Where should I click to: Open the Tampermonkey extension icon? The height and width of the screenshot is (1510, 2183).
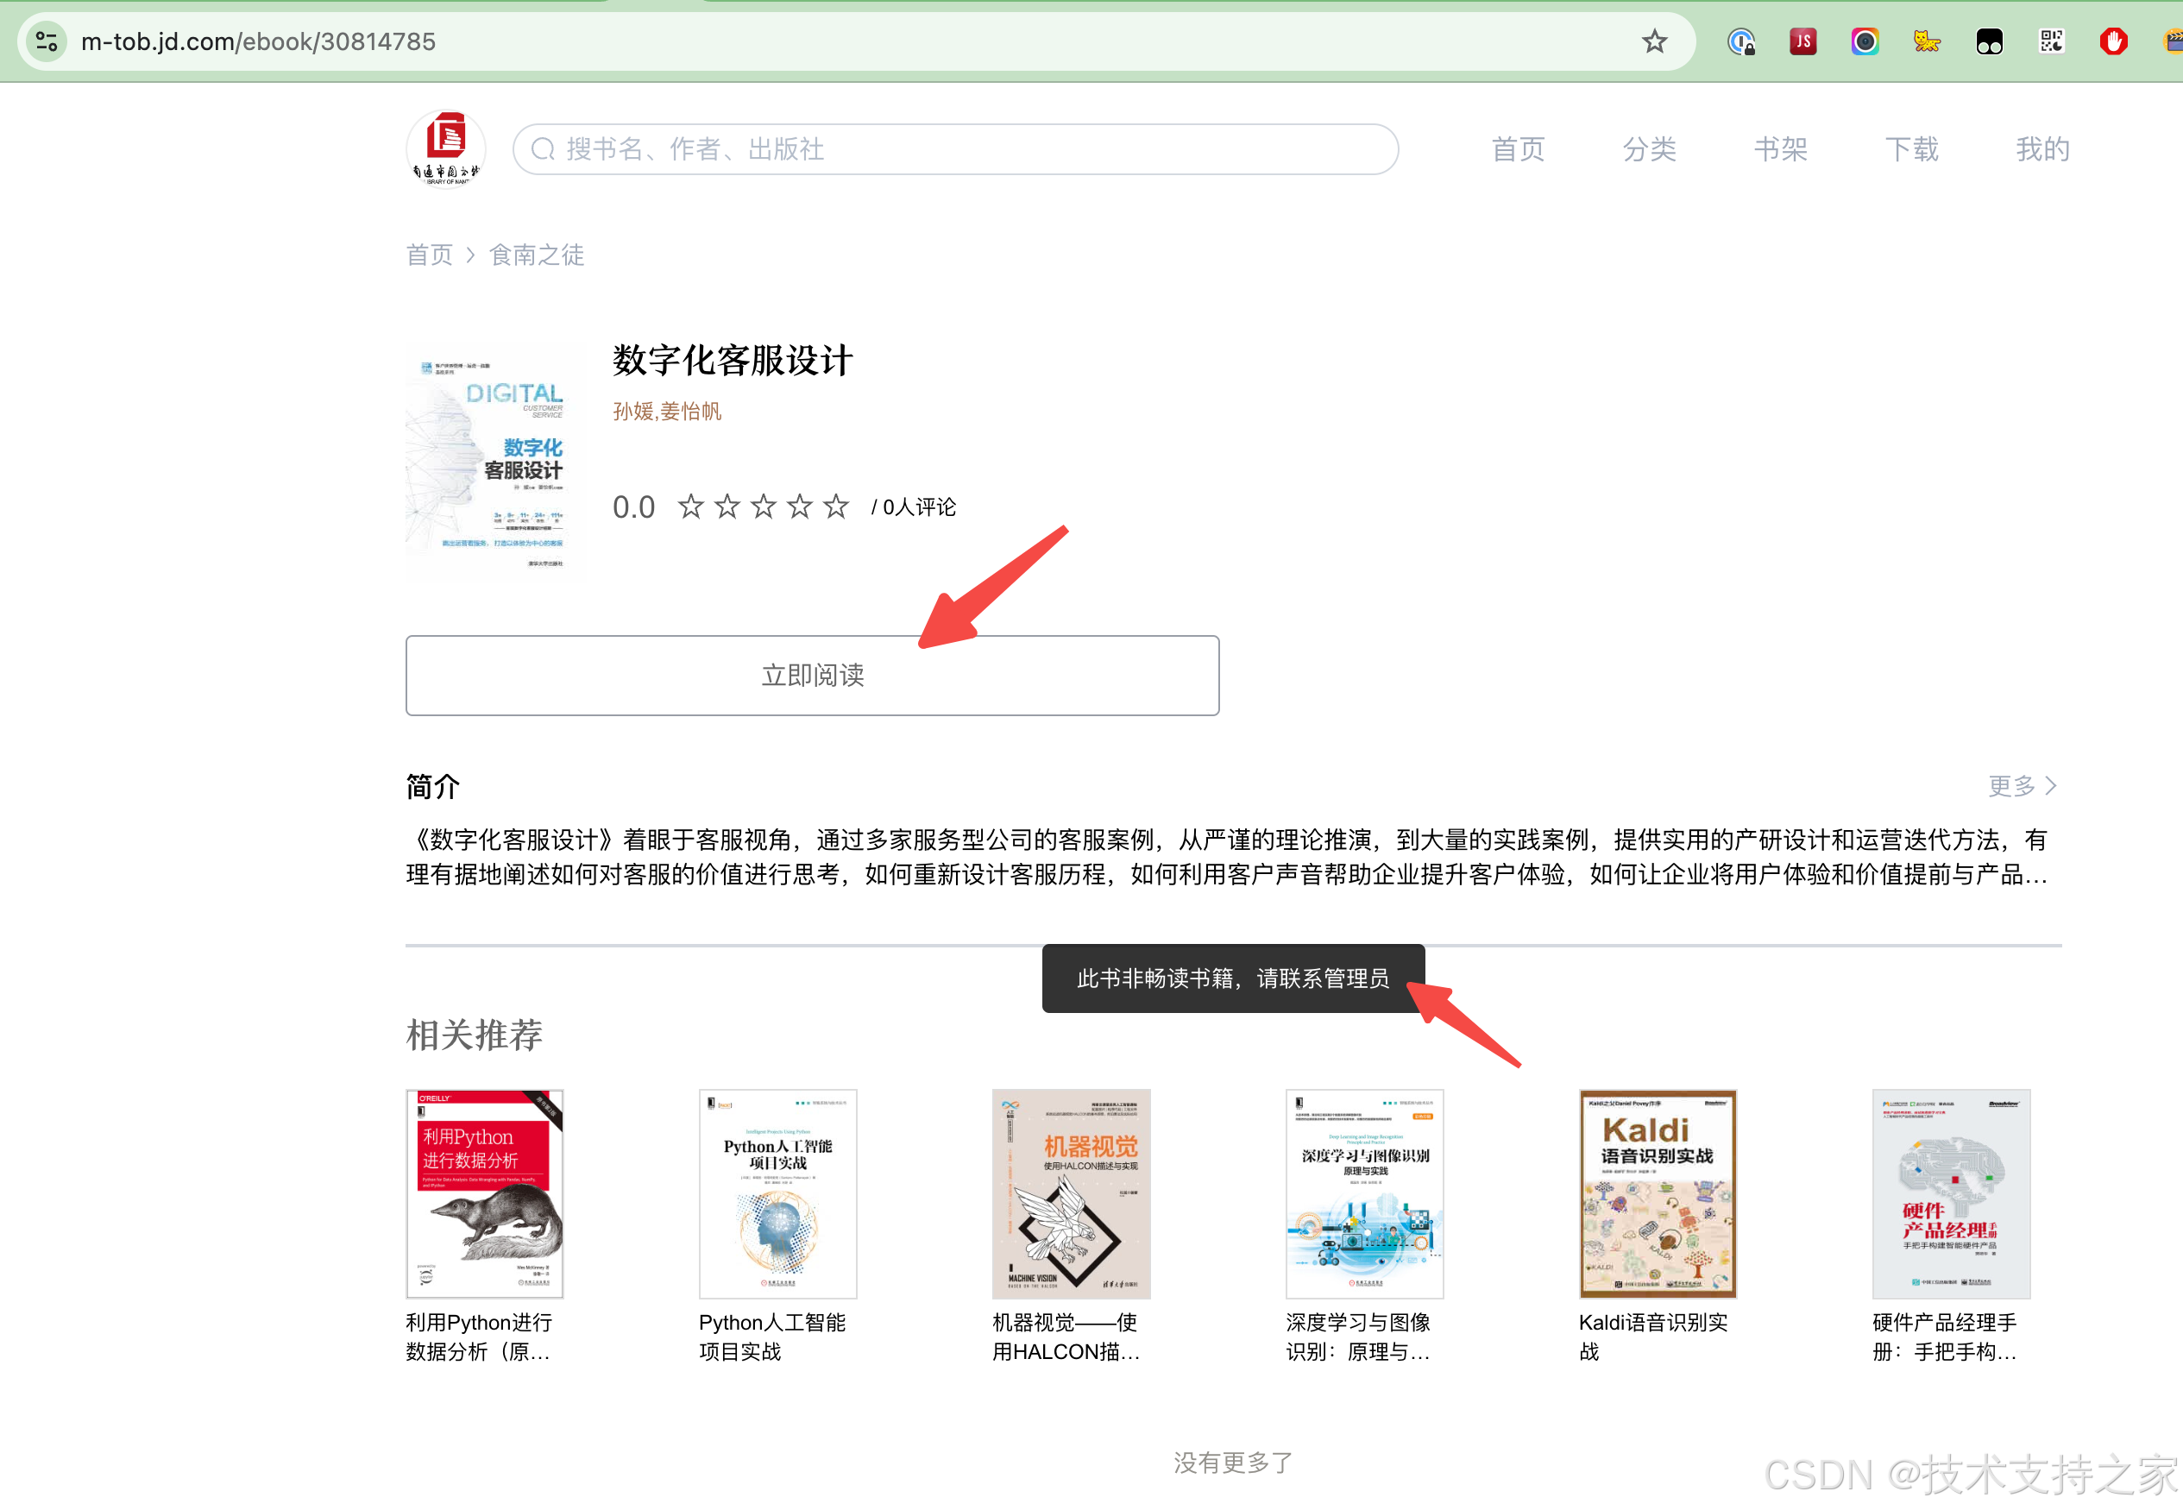tap(1988, 41)
